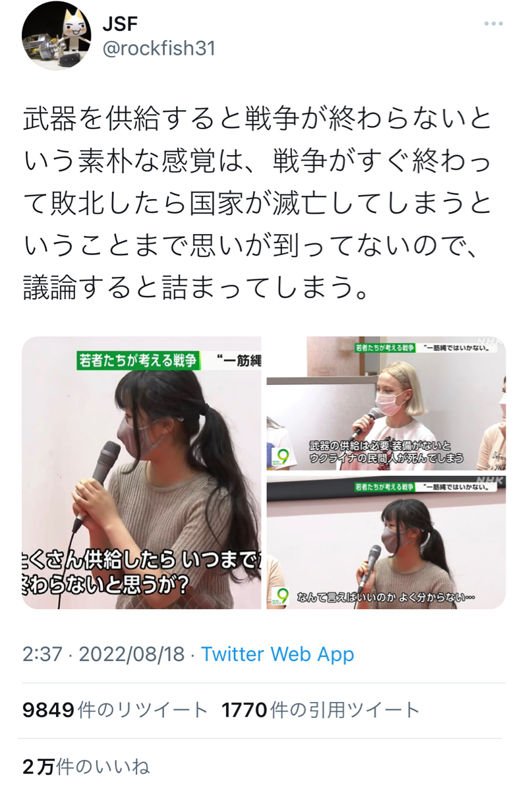Open the Twitter Web App source link

(278, 654)
